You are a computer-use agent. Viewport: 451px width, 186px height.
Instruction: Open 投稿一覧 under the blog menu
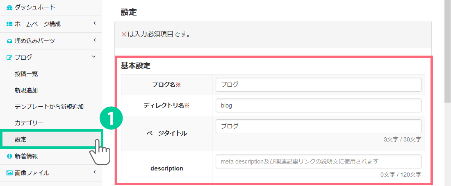(26, 74)
